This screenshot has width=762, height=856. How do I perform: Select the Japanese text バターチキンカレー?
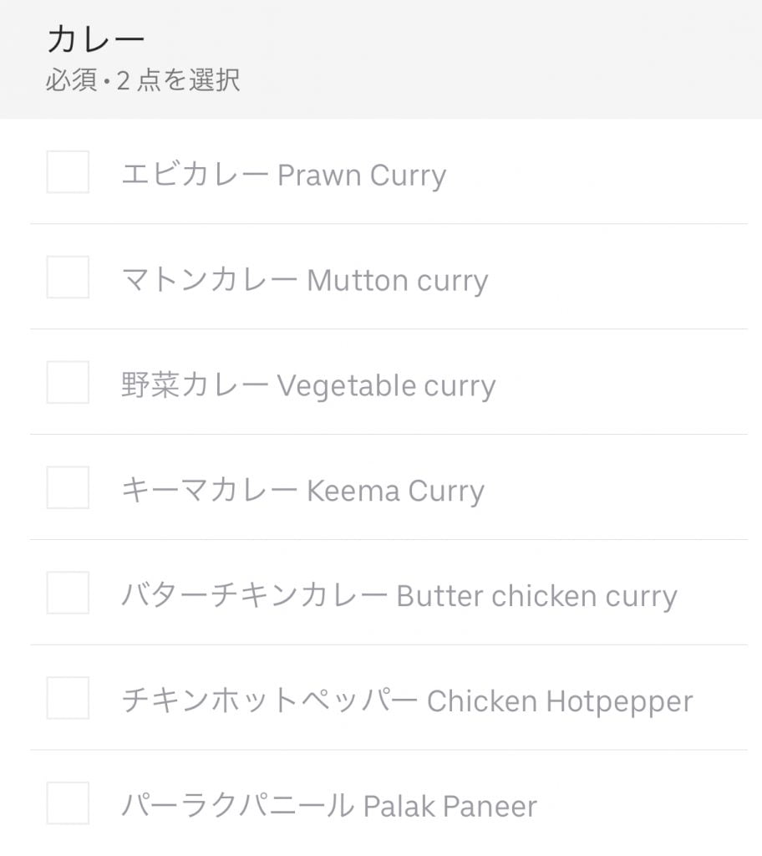pos(254,597)
